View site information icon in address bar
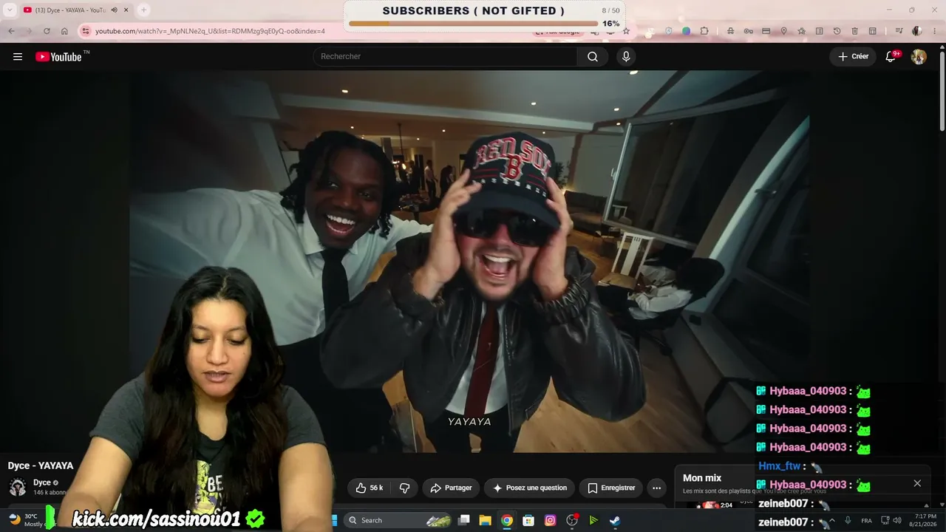Image resolution: width=946 pixels, height=532 pixels. pyautogui.click(x=86, y=31)
